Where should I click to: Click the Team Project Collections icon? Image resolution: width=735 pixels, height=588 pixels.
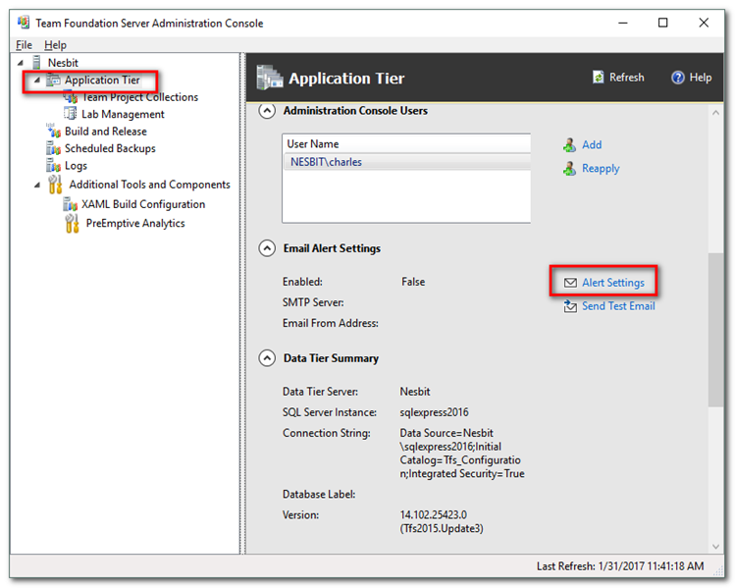pos(71,97)
